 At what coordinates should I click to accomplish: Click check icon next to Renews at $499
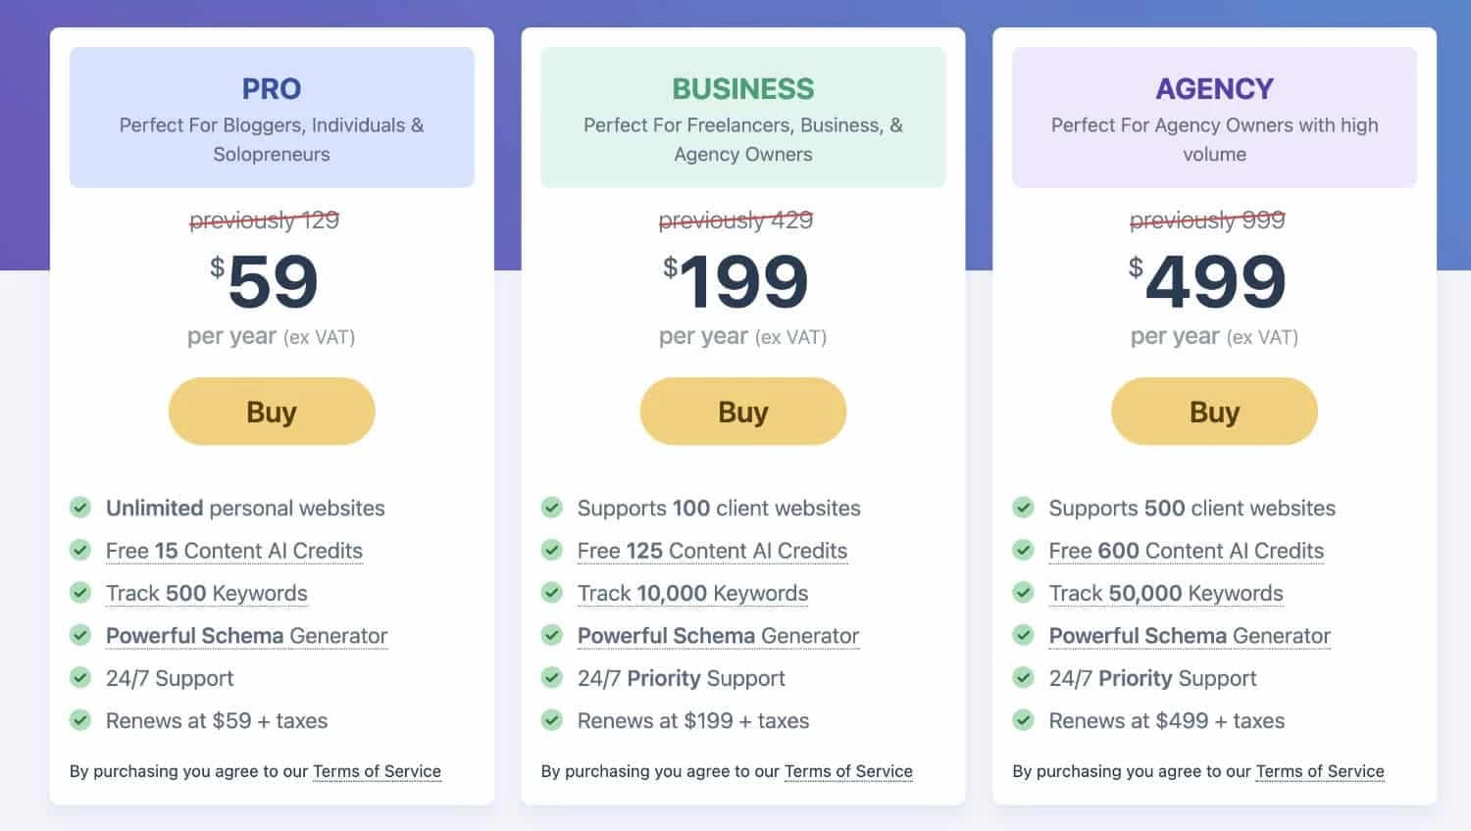pyautogui.click(x=1023, y=720)
